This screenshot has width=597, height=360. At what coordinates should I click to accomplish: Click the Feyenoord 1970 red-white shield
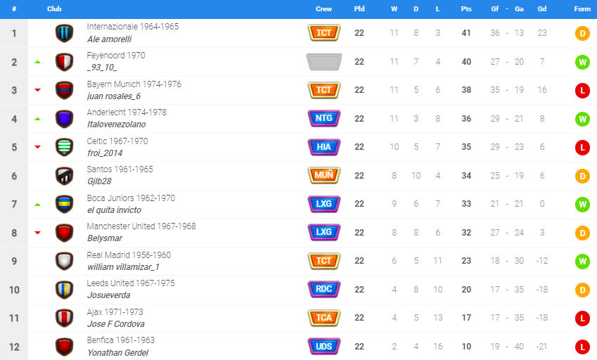(65, 62)
